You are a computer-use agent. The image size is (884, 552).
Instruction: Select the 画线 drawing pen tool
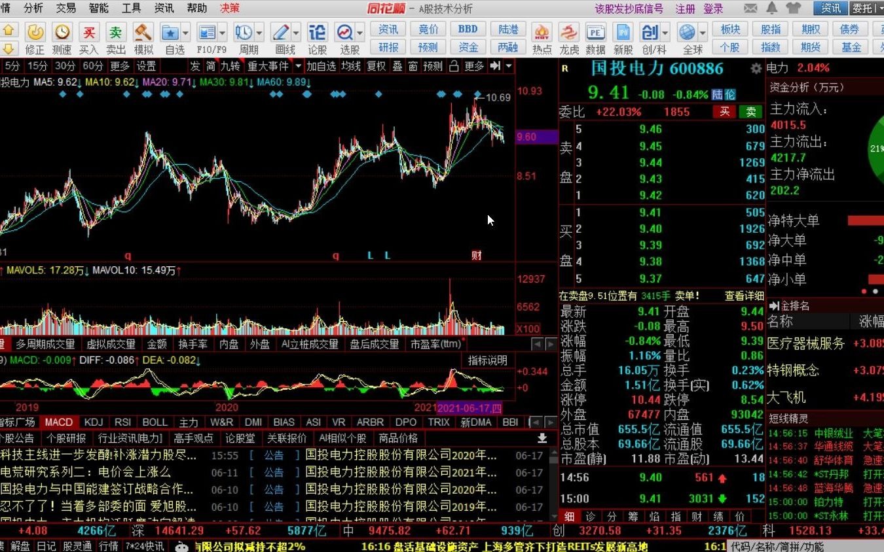pos(281,32)
